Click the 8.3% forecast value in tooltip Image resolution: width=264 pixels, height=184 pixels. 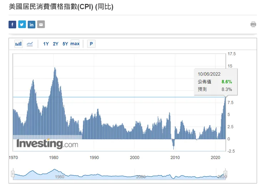pyautogui.click(x=227, y=89)
